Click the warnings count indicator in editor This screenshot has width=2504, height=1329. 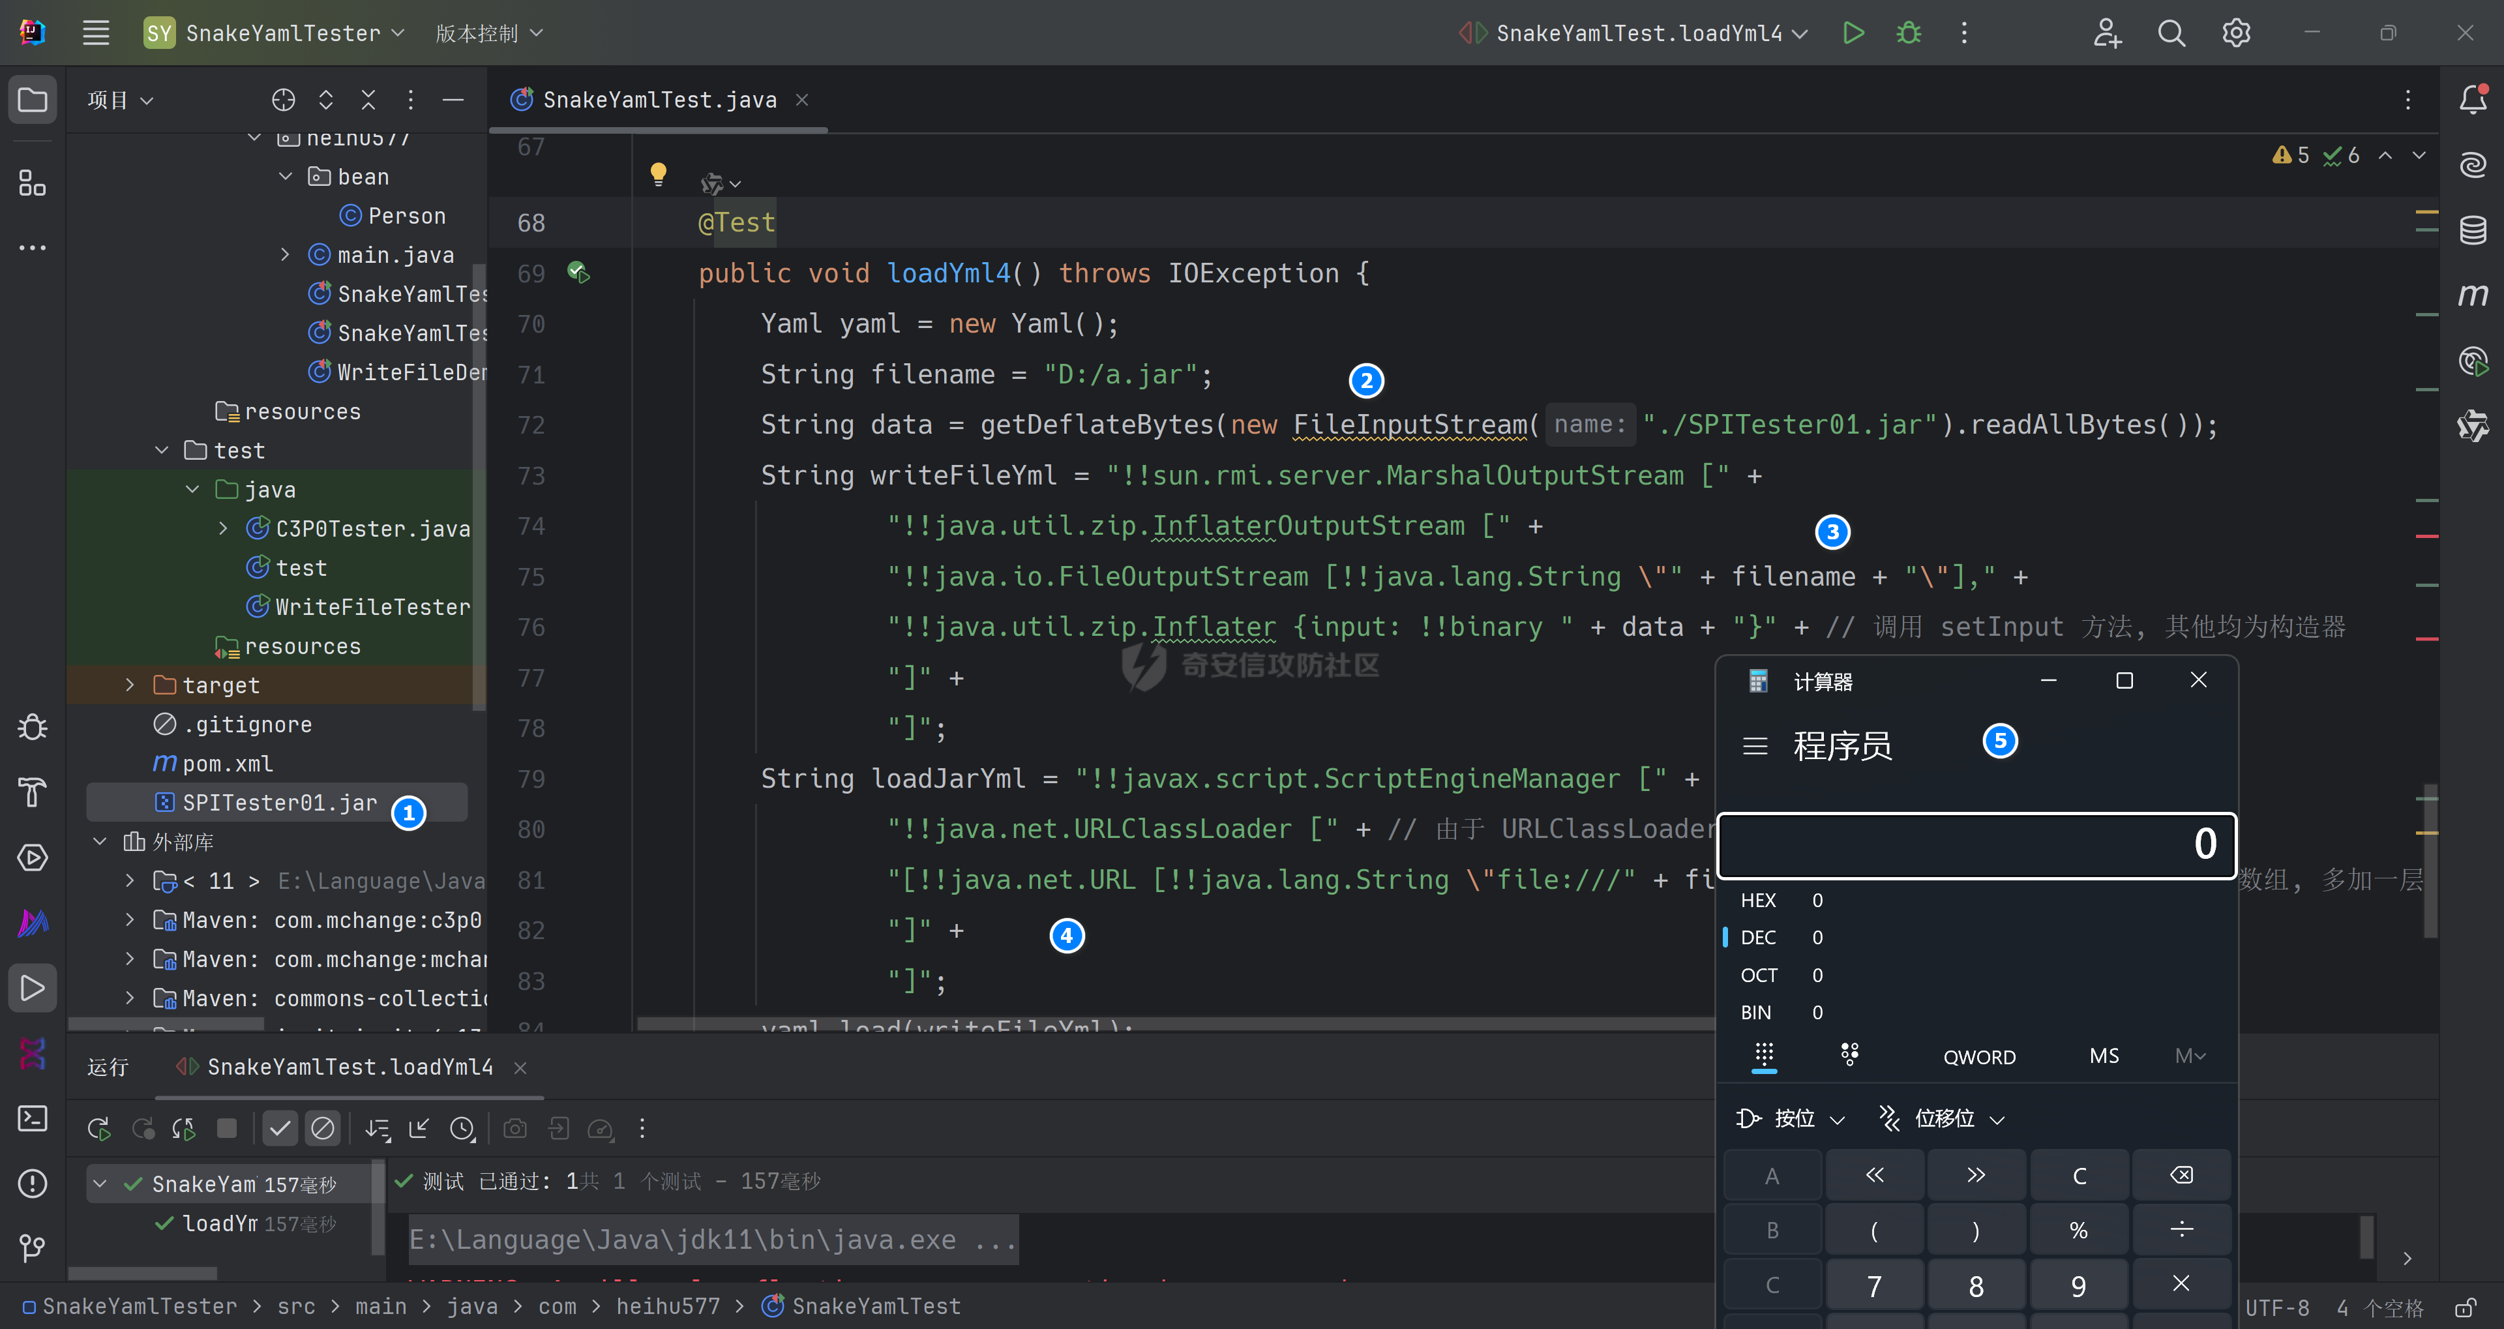point(2291,156)
